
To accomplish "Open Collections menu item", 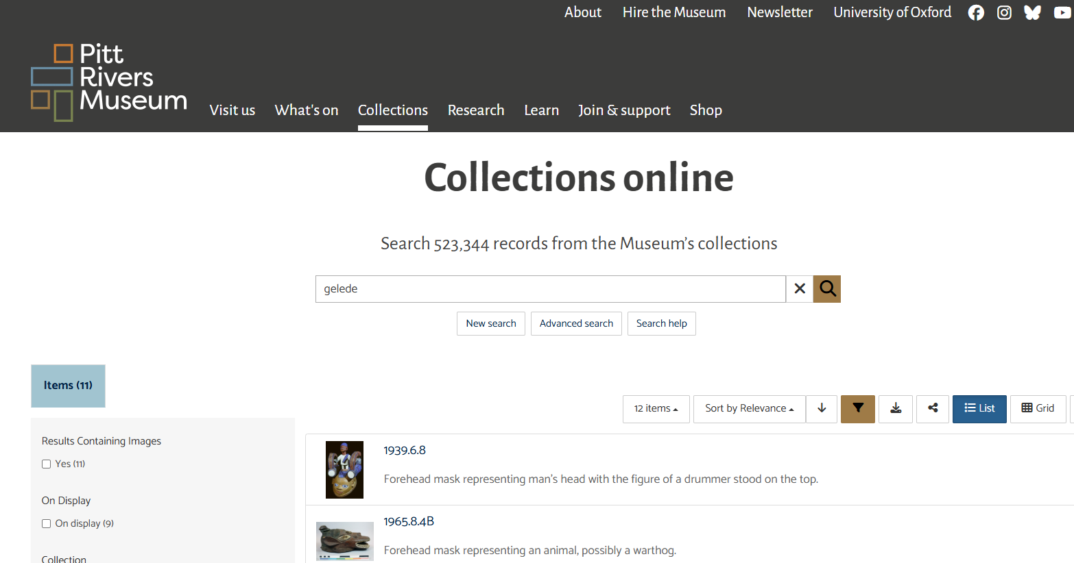I will (393, 110).
